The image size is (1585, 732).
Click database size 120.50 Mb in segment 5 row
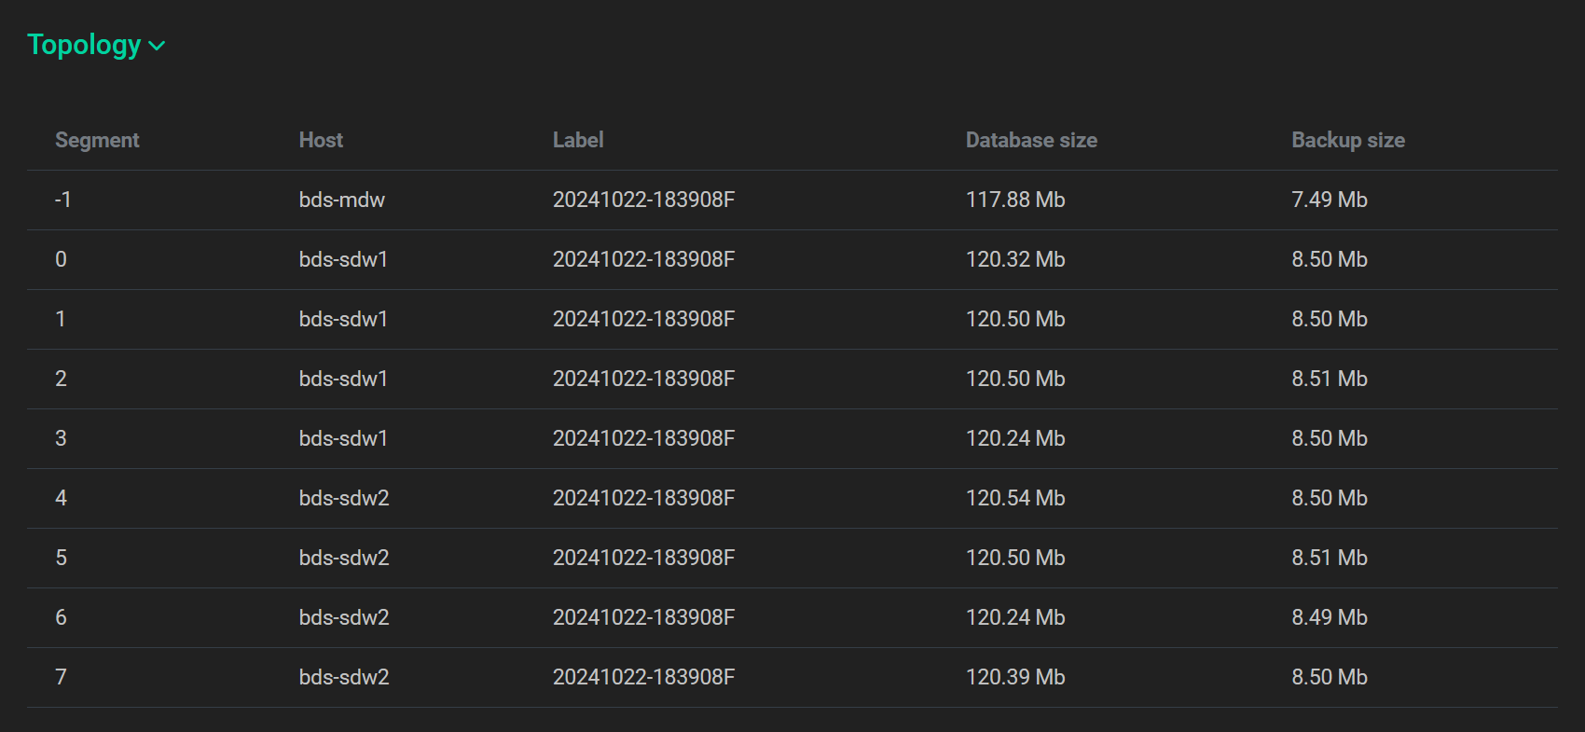[x=1015, y=558]
